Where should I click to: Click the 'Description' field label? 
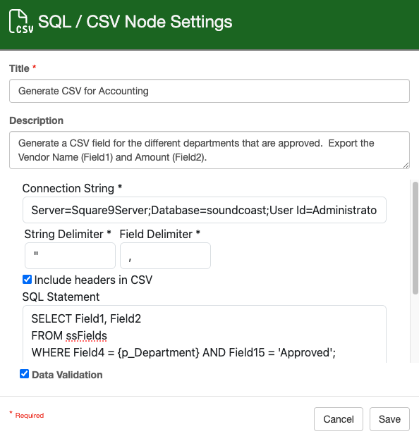(36, 120)
